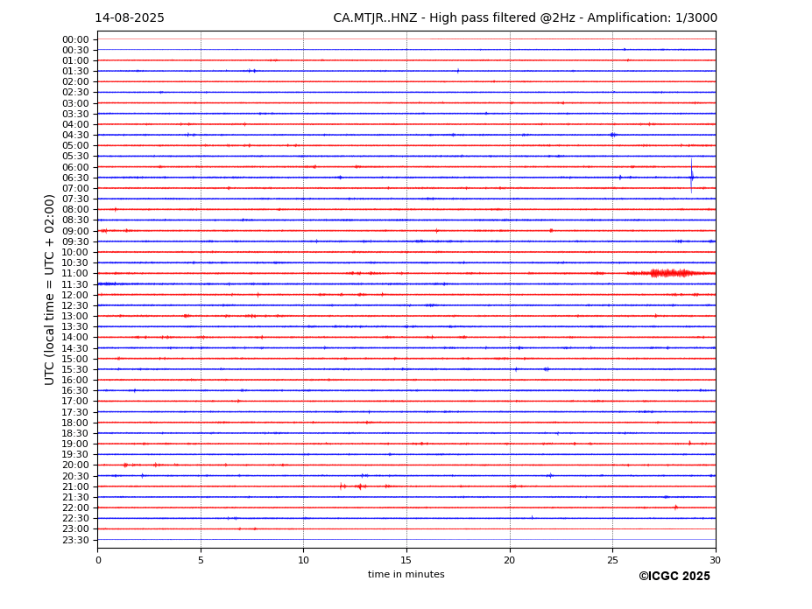Click the vertical UTC local time axis label

tap(50, 290)
